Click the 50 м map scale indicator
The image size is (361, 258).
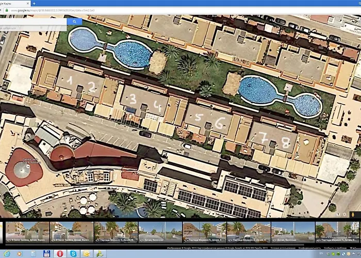355,248
